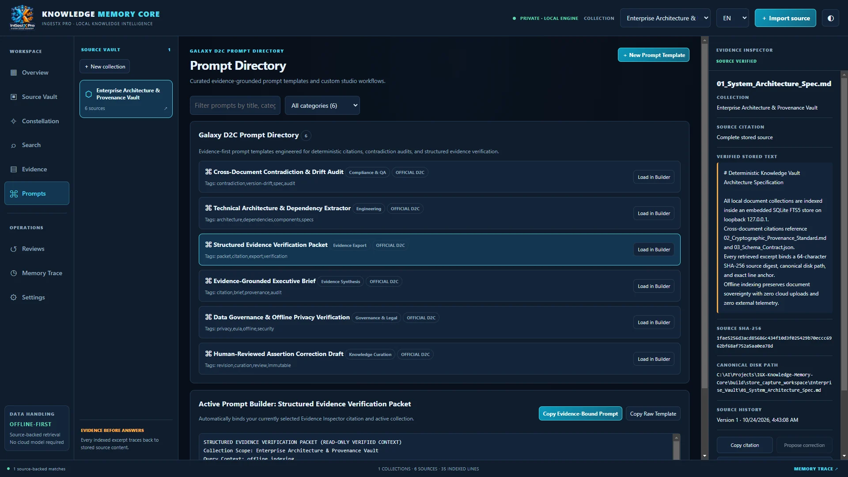Click Copy citation in Evidence Inspector
This screenshot has height=477, width=848.
click(x=745, y=445)
